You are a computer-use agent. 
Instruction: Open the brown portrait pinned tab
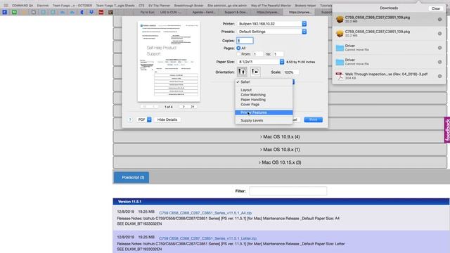[110, 13]
